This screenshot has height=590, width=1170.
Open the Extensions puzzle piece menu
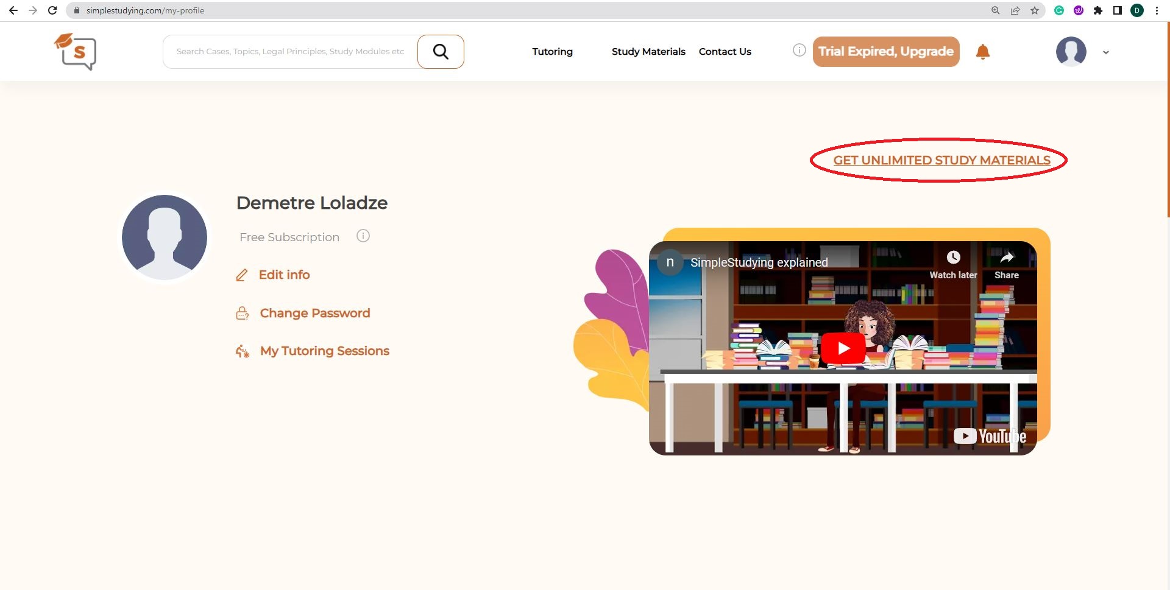(1098, 10)
